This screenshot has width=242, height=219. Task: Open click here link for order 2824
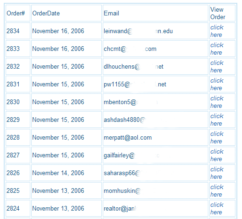[x=217, y=208]
